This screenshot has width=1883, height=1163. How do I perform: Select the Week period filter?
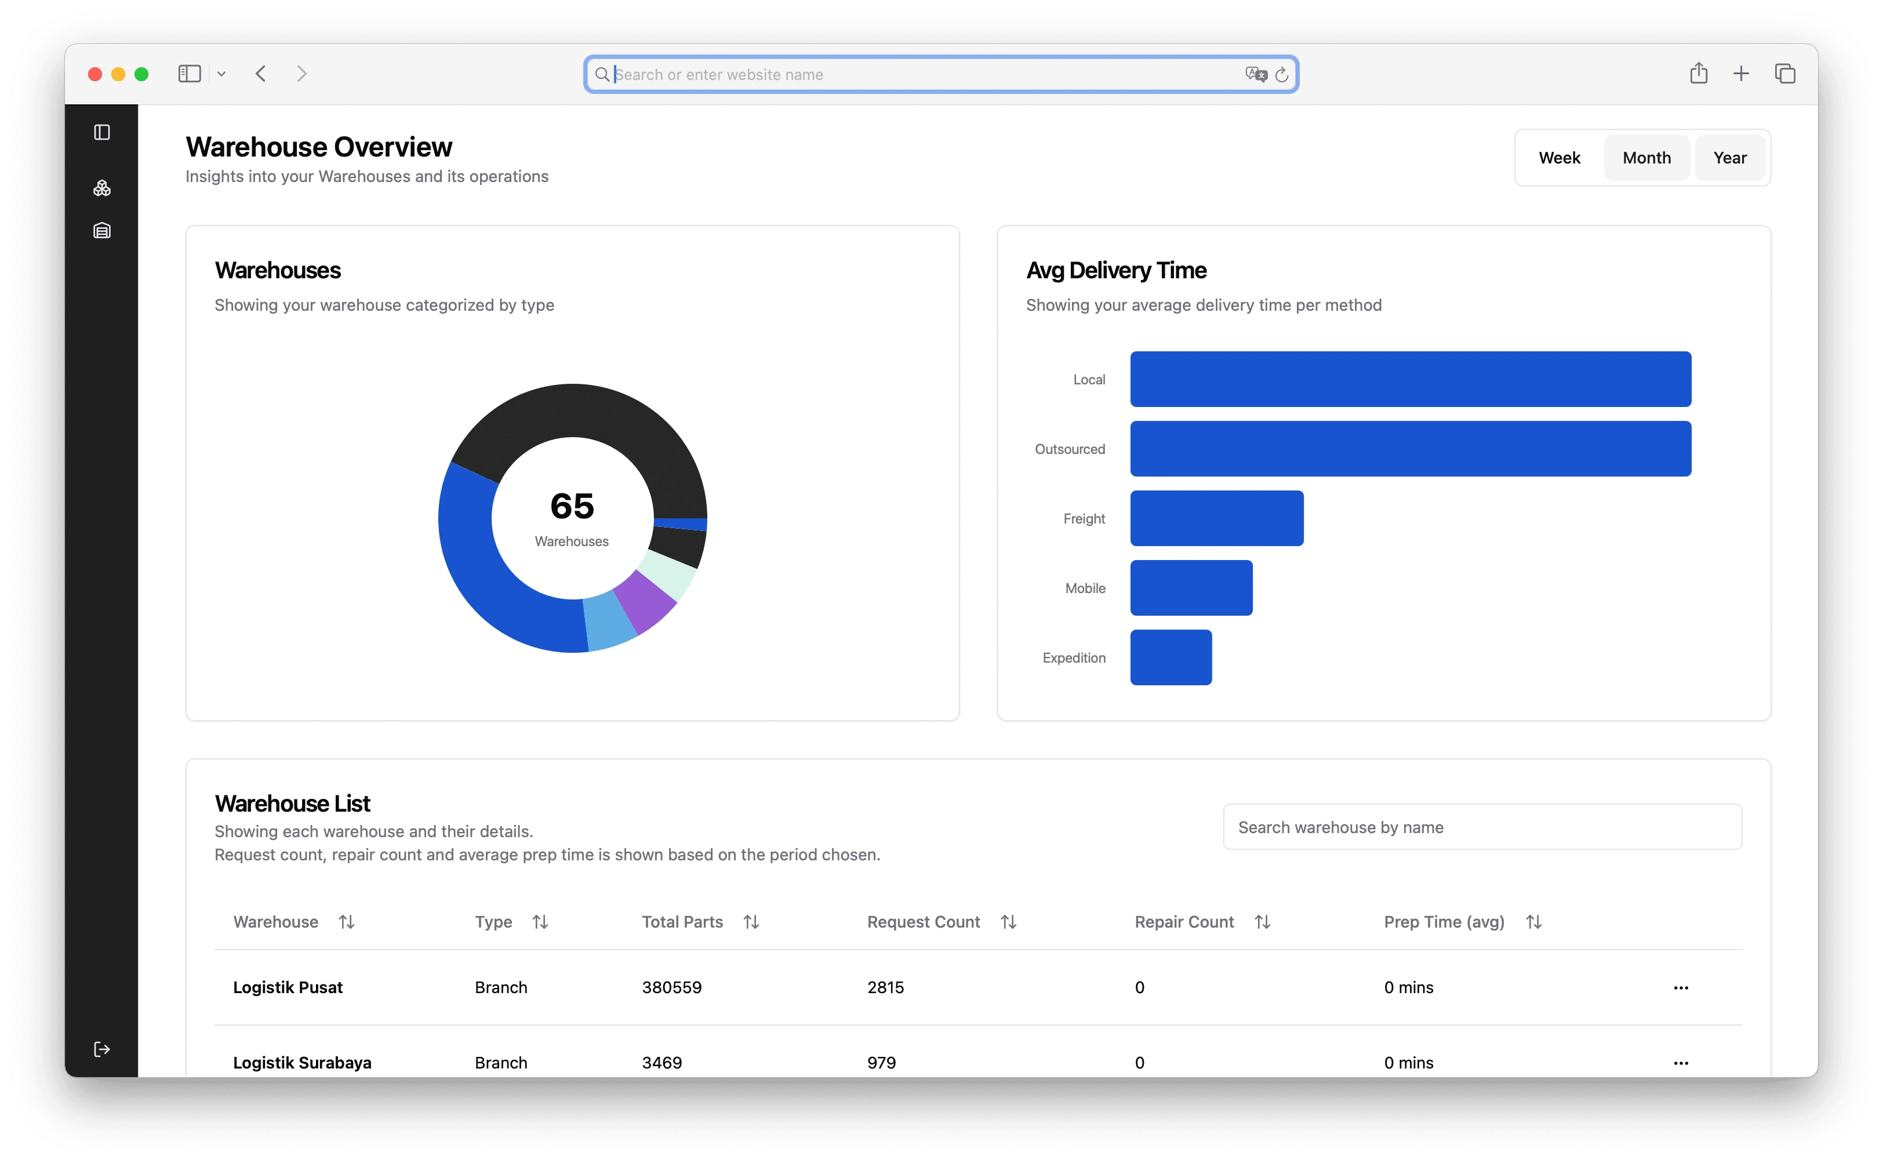click(1559, 158)
